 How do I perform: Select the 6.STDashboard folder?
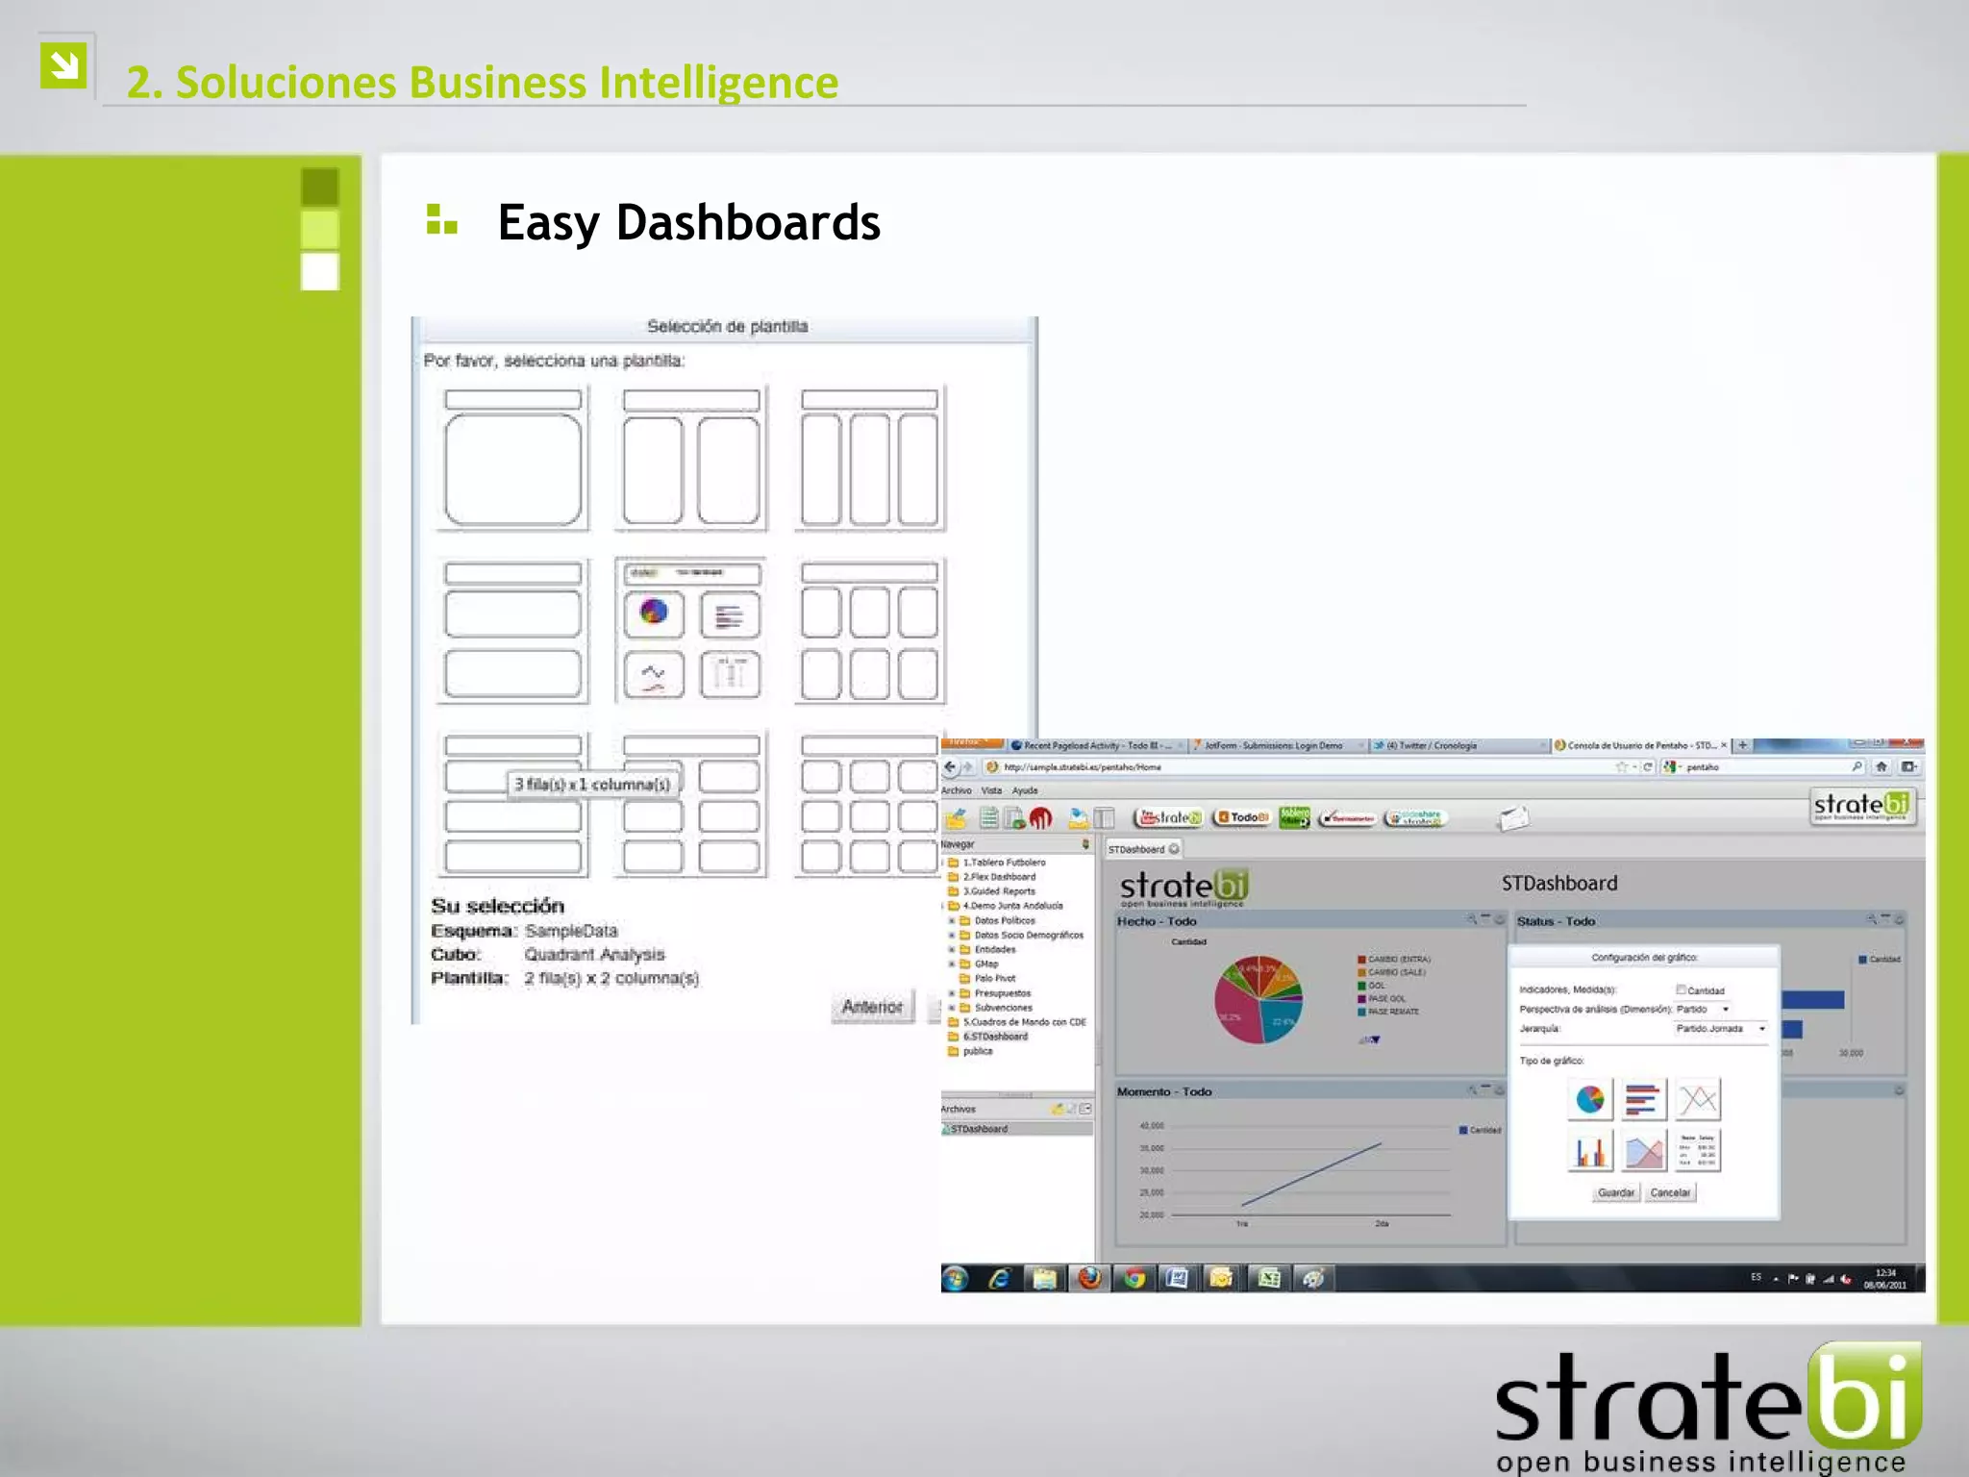coord(987,1037)
